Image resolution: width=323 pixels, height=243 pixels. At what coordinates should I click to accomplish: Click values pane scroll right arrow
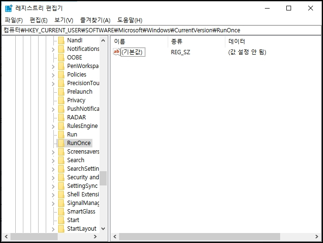[x=317, y=237]
